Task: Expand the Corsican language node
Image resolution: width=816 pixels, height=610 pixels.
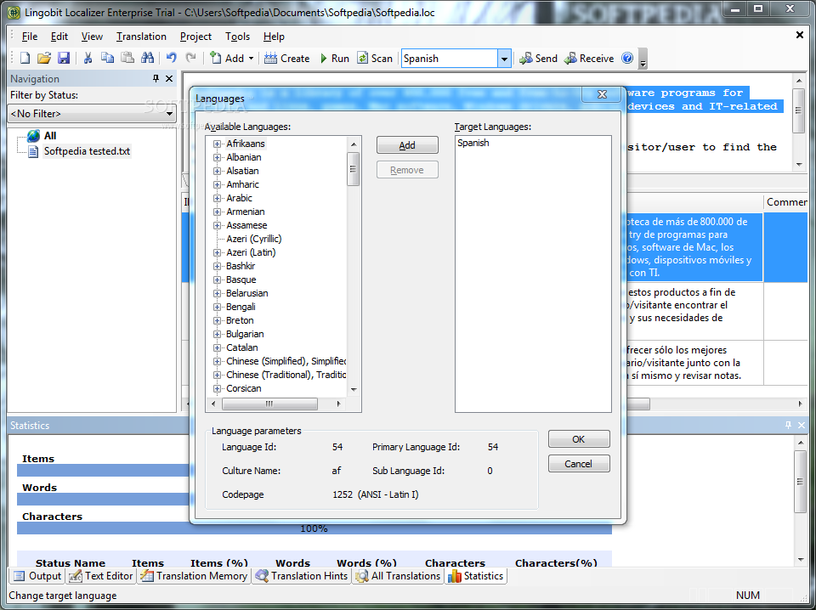Action: [217, 388]
